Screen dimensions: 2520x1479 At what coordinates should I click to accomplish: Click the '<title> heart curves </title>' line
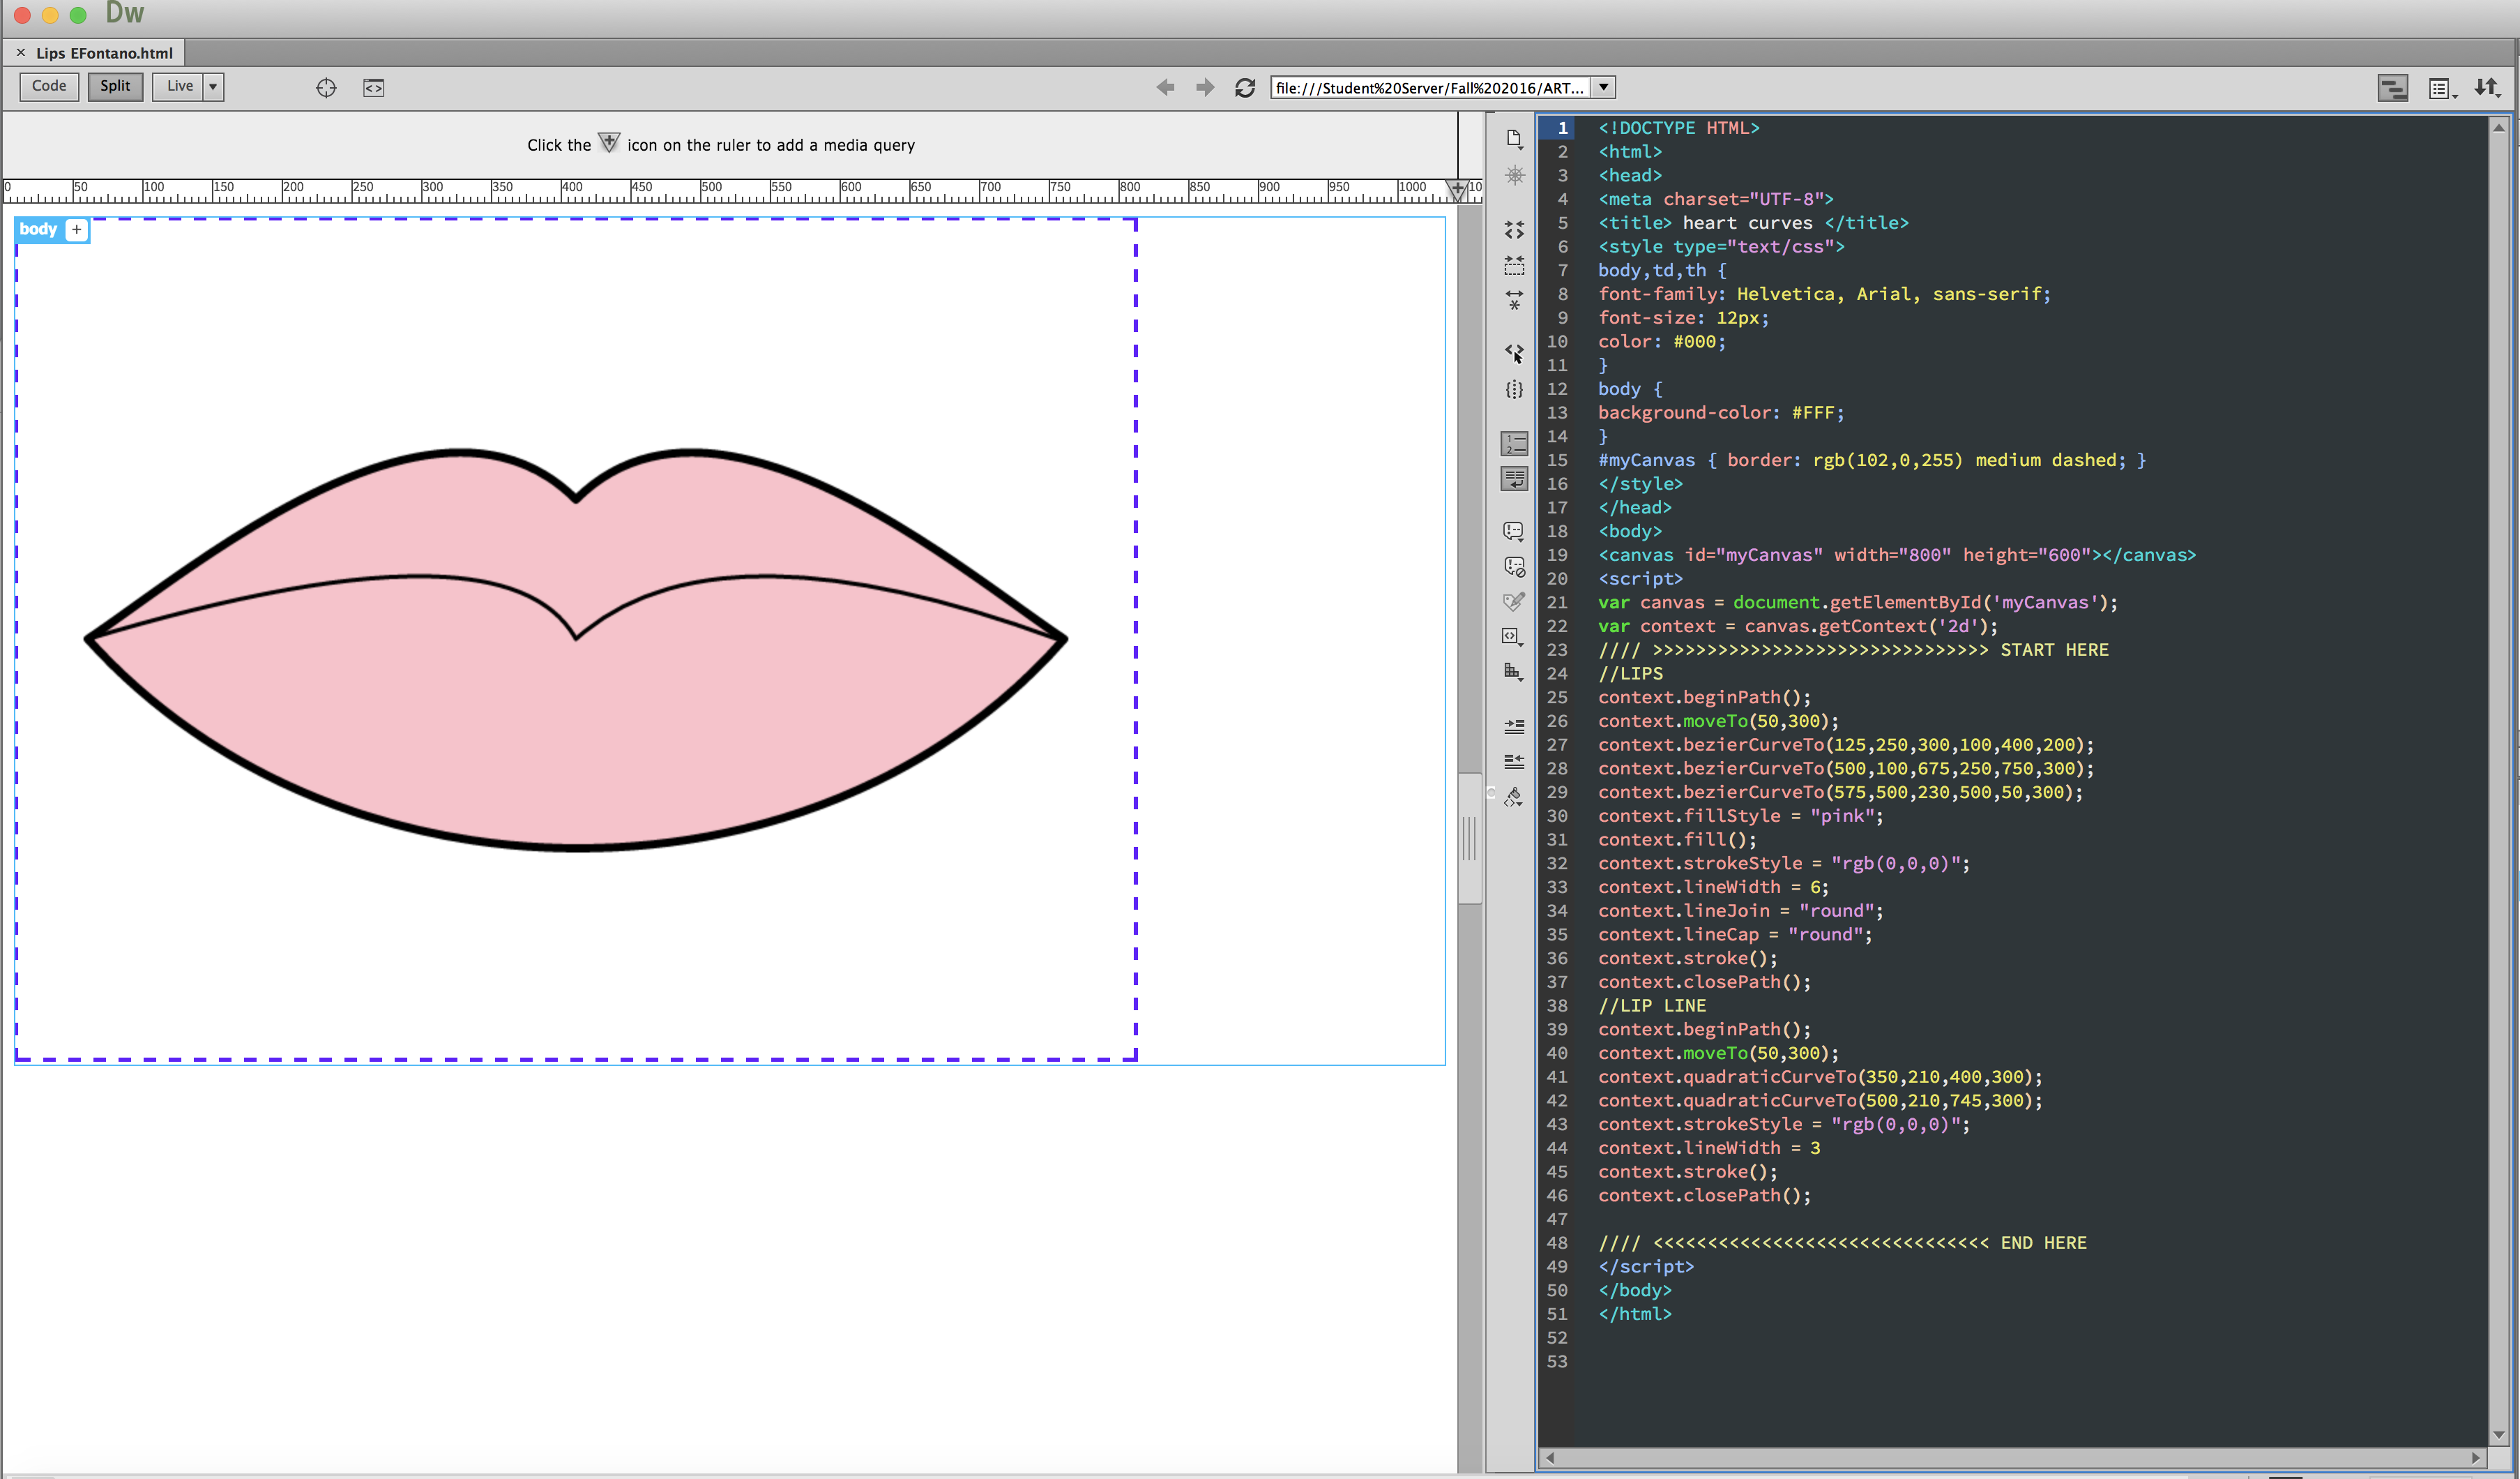coord(1753,223)
